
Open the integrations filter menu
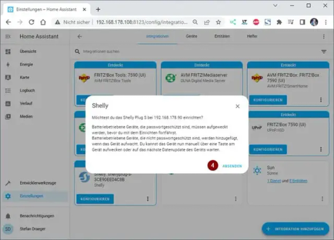tap(323, 52)
